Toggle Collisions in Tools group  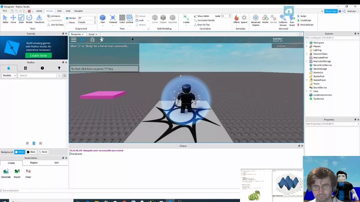54,16
